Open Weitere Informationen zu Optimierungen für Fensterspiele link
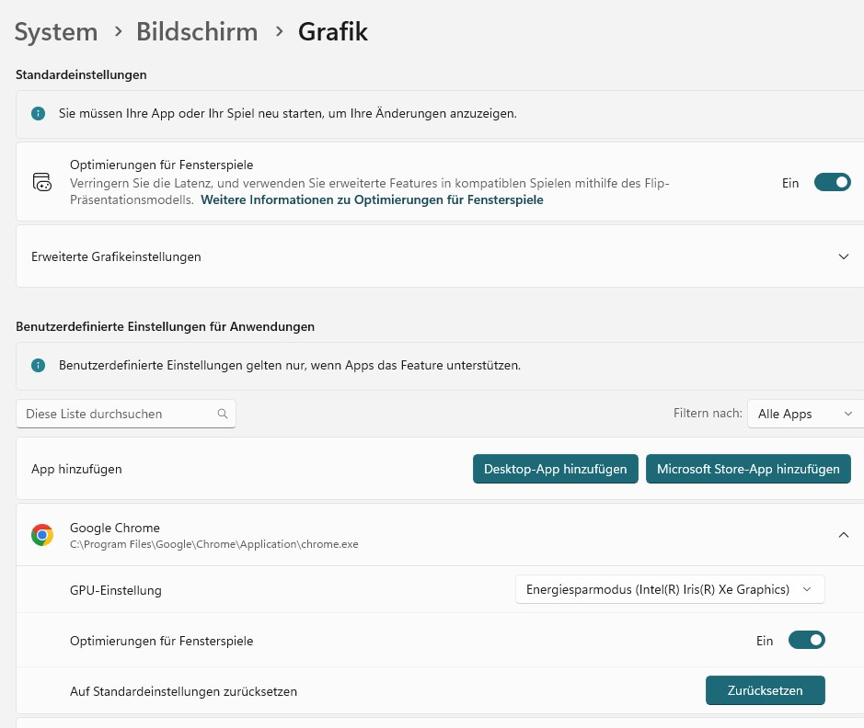Image resolution: width=864 pixels, height=728 pixels. [372, 199]
